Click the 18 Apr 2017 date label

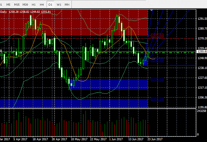(40, 139)
